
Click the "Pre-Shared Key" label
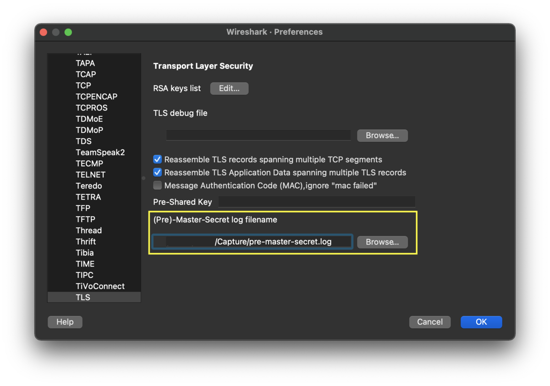[x=182, y=202]
